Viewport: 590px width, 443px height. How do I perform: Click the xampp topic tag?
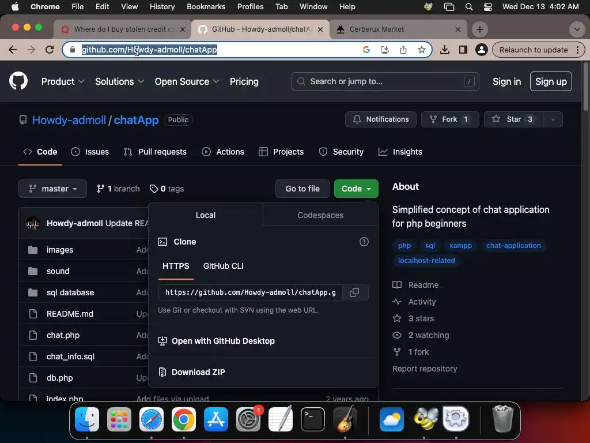(460, 246)
